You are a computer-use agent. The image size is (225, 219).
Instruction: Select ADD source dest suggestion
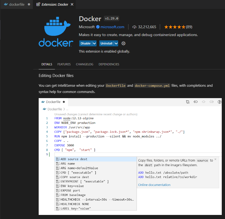click(95, 159)
